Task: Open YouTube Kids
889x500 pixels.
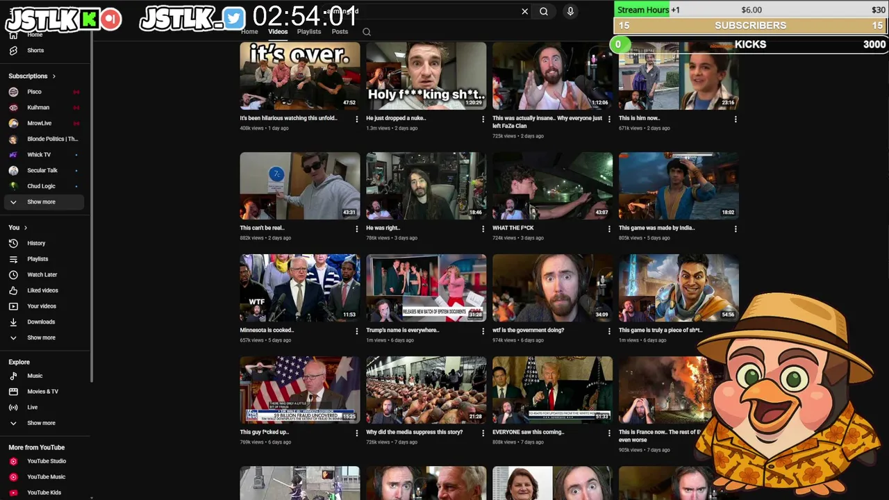Action: pos(43,492)
